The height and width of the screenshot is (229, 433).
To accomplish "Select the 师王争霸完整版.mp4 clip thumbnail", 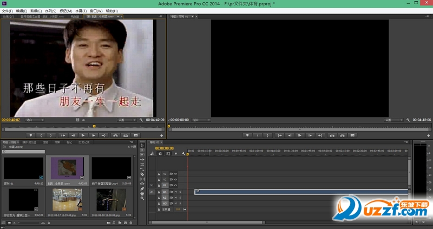I will coord(111,169).
